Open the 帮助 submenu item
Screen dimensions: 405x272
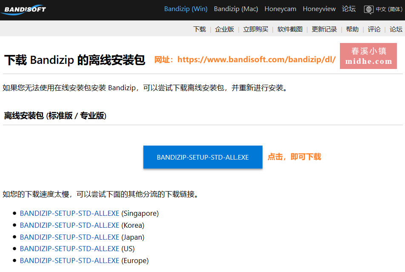pos(352,29)
